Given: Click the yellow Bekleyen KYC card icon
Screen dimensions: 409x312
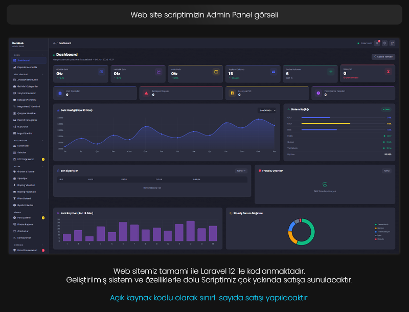Looking at the screenshot, I should [x=232, y=93].
